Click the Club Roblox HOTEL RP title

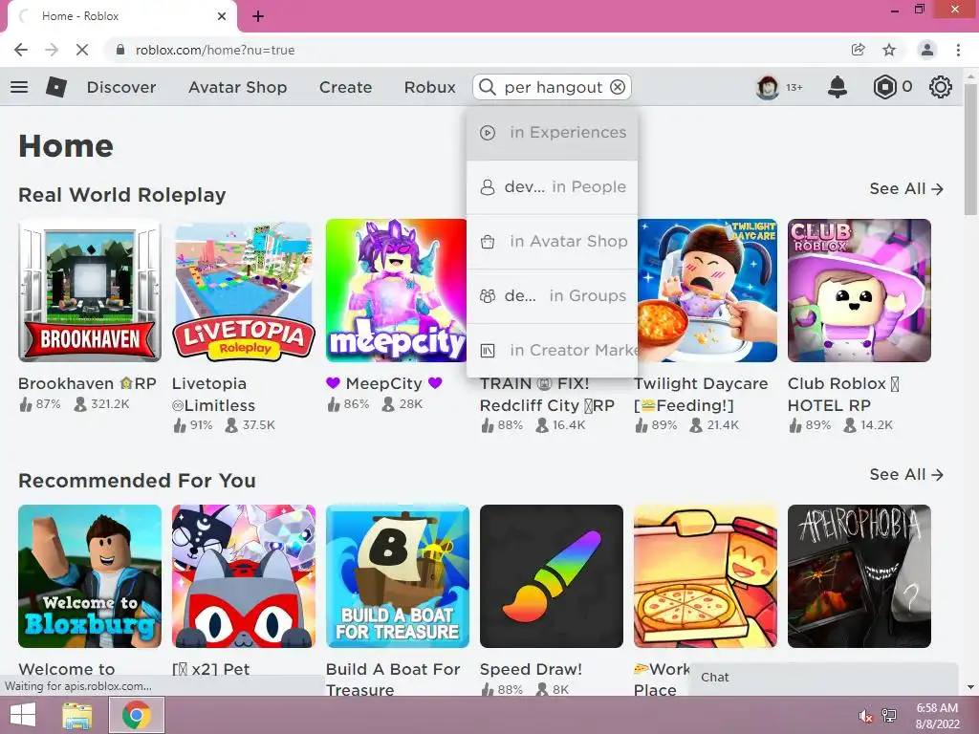[843, 395]
